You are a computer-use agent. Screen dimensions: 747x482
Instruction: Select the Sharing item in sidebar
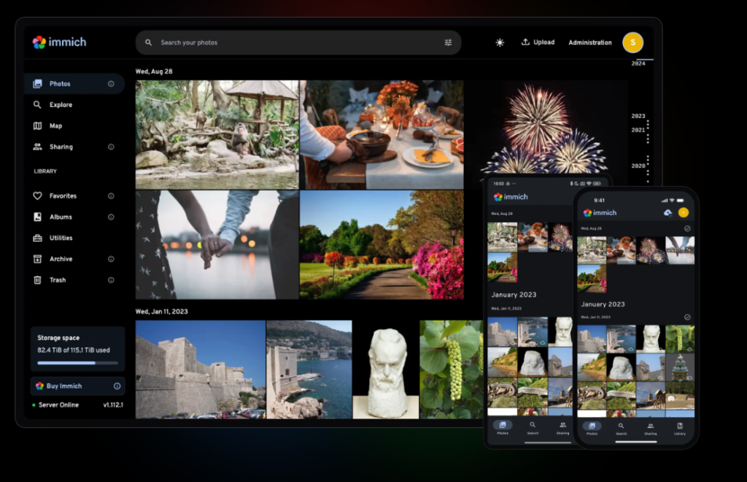61,147
